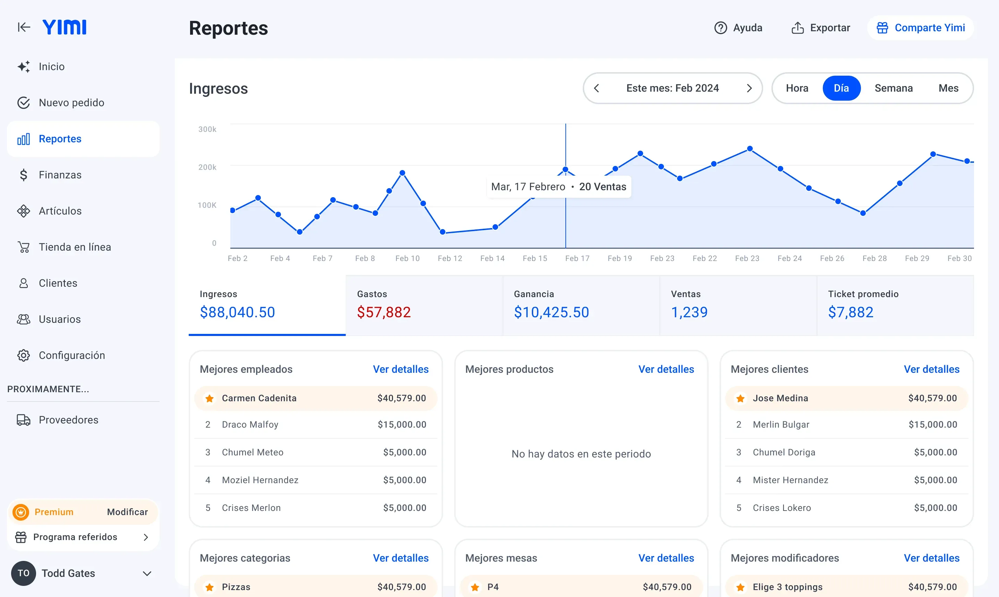
Task: Select the Ingresos metric tab
Action: click(x=267, y=305)
